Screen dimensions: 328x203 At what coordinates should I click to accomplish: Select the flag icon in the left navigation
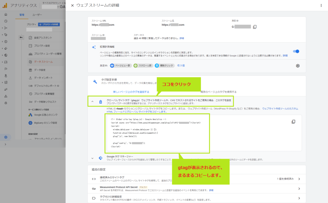coord(6,69)
